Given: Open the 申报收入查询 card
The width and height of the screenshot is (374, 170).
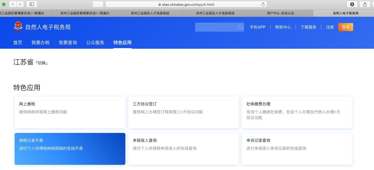Looking at the screenshot, I should click(183, 149).
